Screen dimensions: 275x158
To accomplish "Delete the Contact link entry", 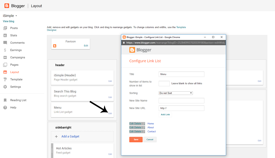I will (x=138, y=132).
